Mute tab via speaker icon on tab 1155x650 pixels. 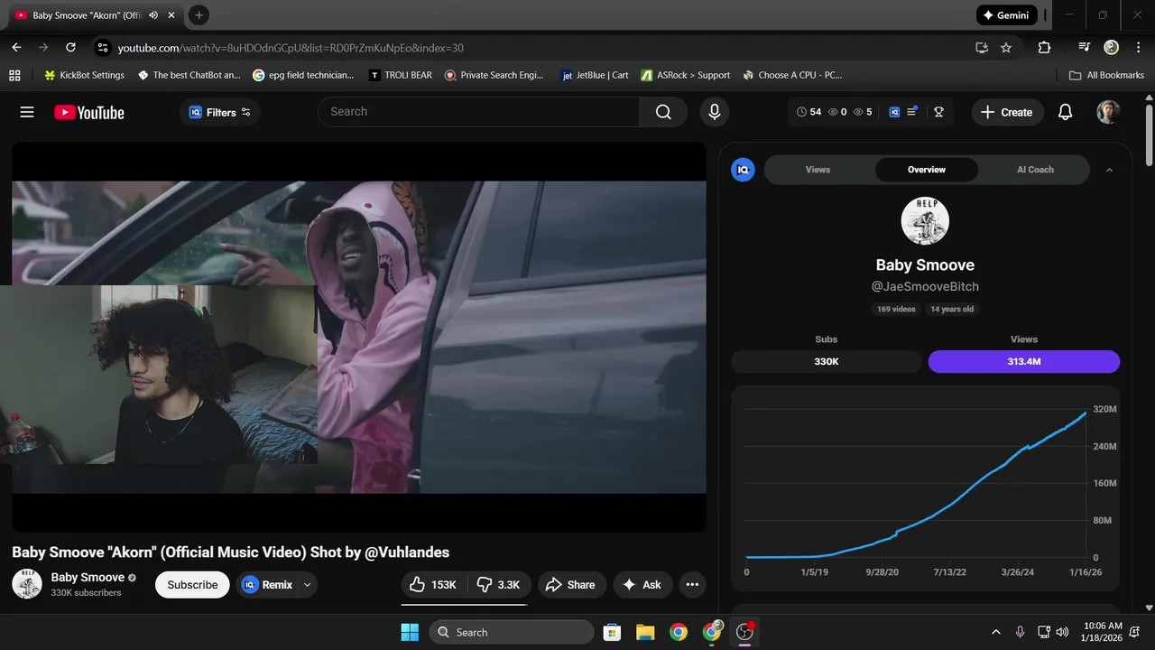[x=153, y=15]
